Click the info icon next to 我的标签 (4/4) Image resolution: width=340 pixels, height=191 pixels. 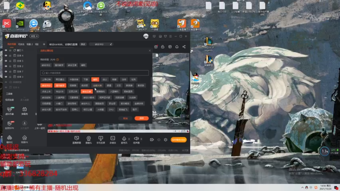(57, 59)
